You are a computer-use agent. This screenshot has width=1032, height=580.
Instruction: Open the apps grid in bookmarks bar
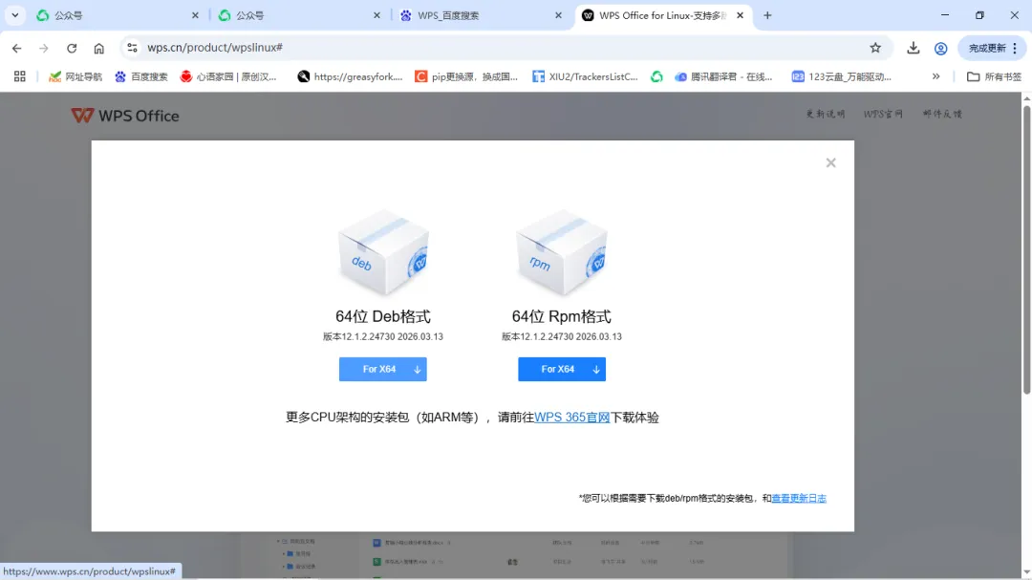tap(20, 76)
